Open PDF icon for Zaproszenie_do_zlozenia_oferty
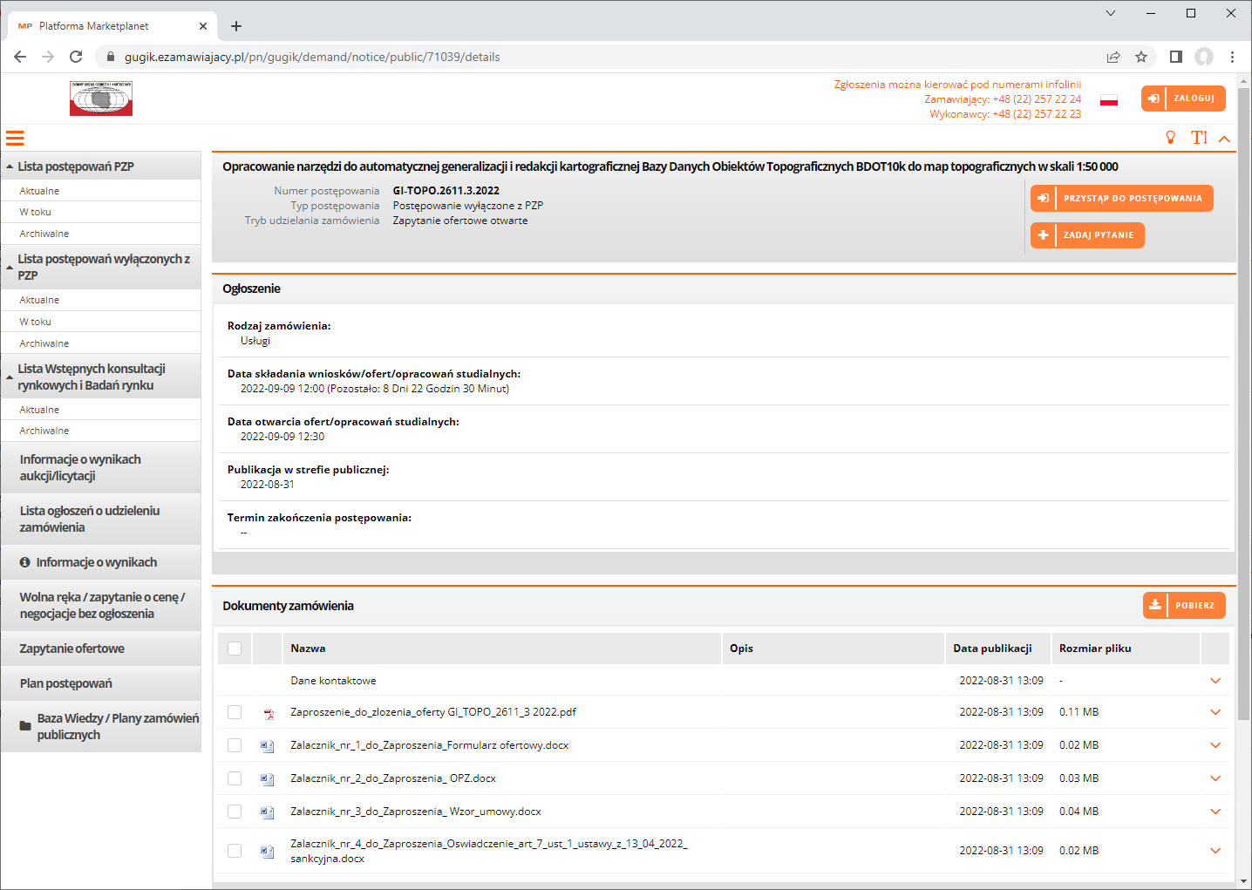 point(268,713)
